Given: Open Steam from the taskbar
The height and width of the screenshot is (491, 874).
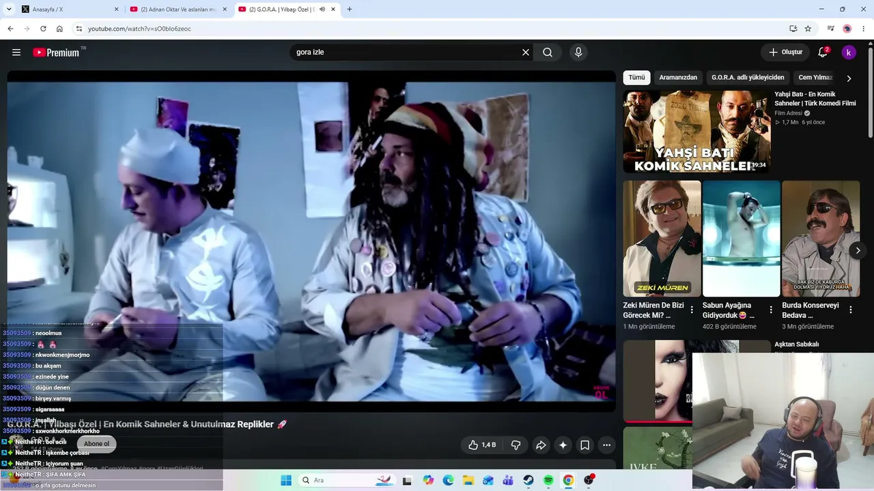Looking at the screenshot, I should coord(528,480).
